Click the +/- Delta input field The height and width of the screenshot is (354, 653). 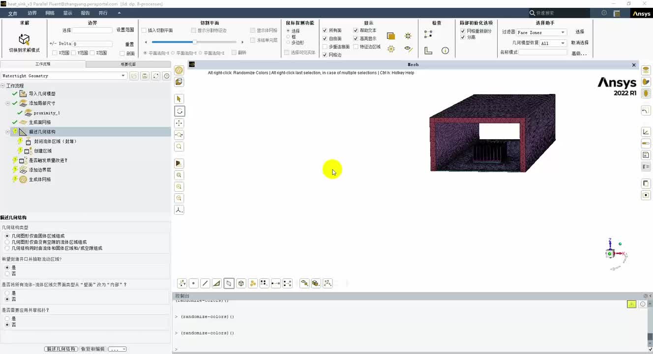(x=92, y=44)
